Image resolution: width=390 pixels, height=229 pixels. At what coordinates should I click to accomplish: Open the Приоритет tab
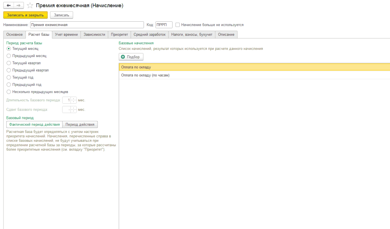point(119,35)
